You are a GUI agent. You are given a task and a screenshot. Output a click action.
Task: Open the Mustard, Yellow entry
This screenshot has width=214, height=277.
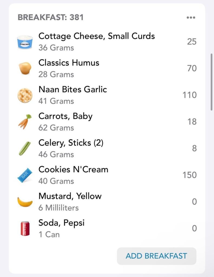click(70, 196)
